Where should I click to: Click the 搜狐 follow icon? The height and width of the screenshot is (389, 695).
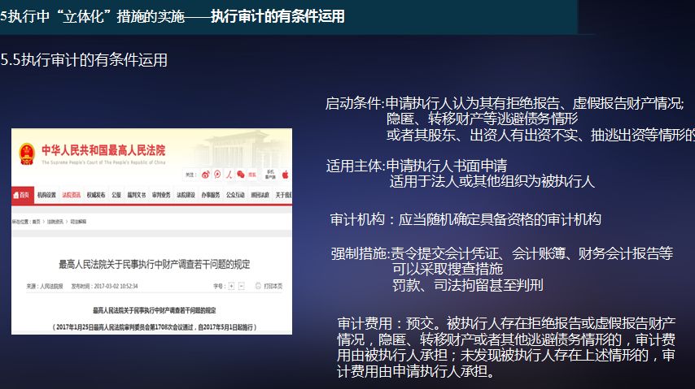tap(252, 175)
